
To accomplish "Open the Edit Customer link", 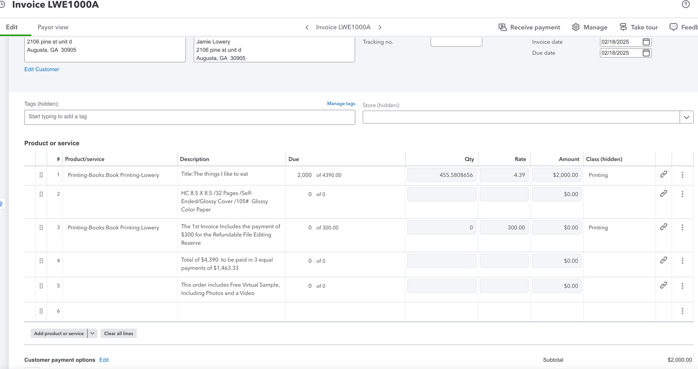I will pyautogui.click(x=42, y=70).
